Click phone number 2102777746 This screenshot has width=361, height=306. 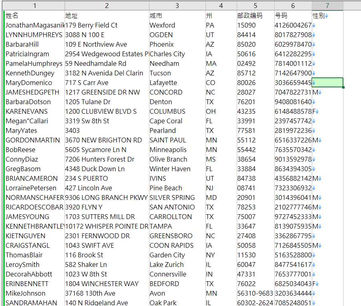point(293,207)
